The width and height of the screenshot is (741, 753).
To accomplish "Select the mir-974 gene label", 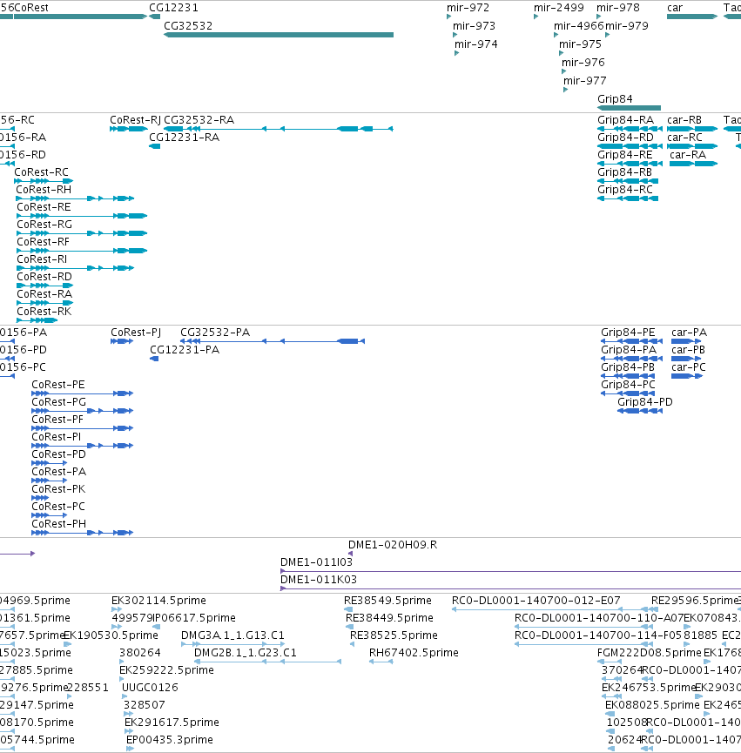I will click(476, 44).
